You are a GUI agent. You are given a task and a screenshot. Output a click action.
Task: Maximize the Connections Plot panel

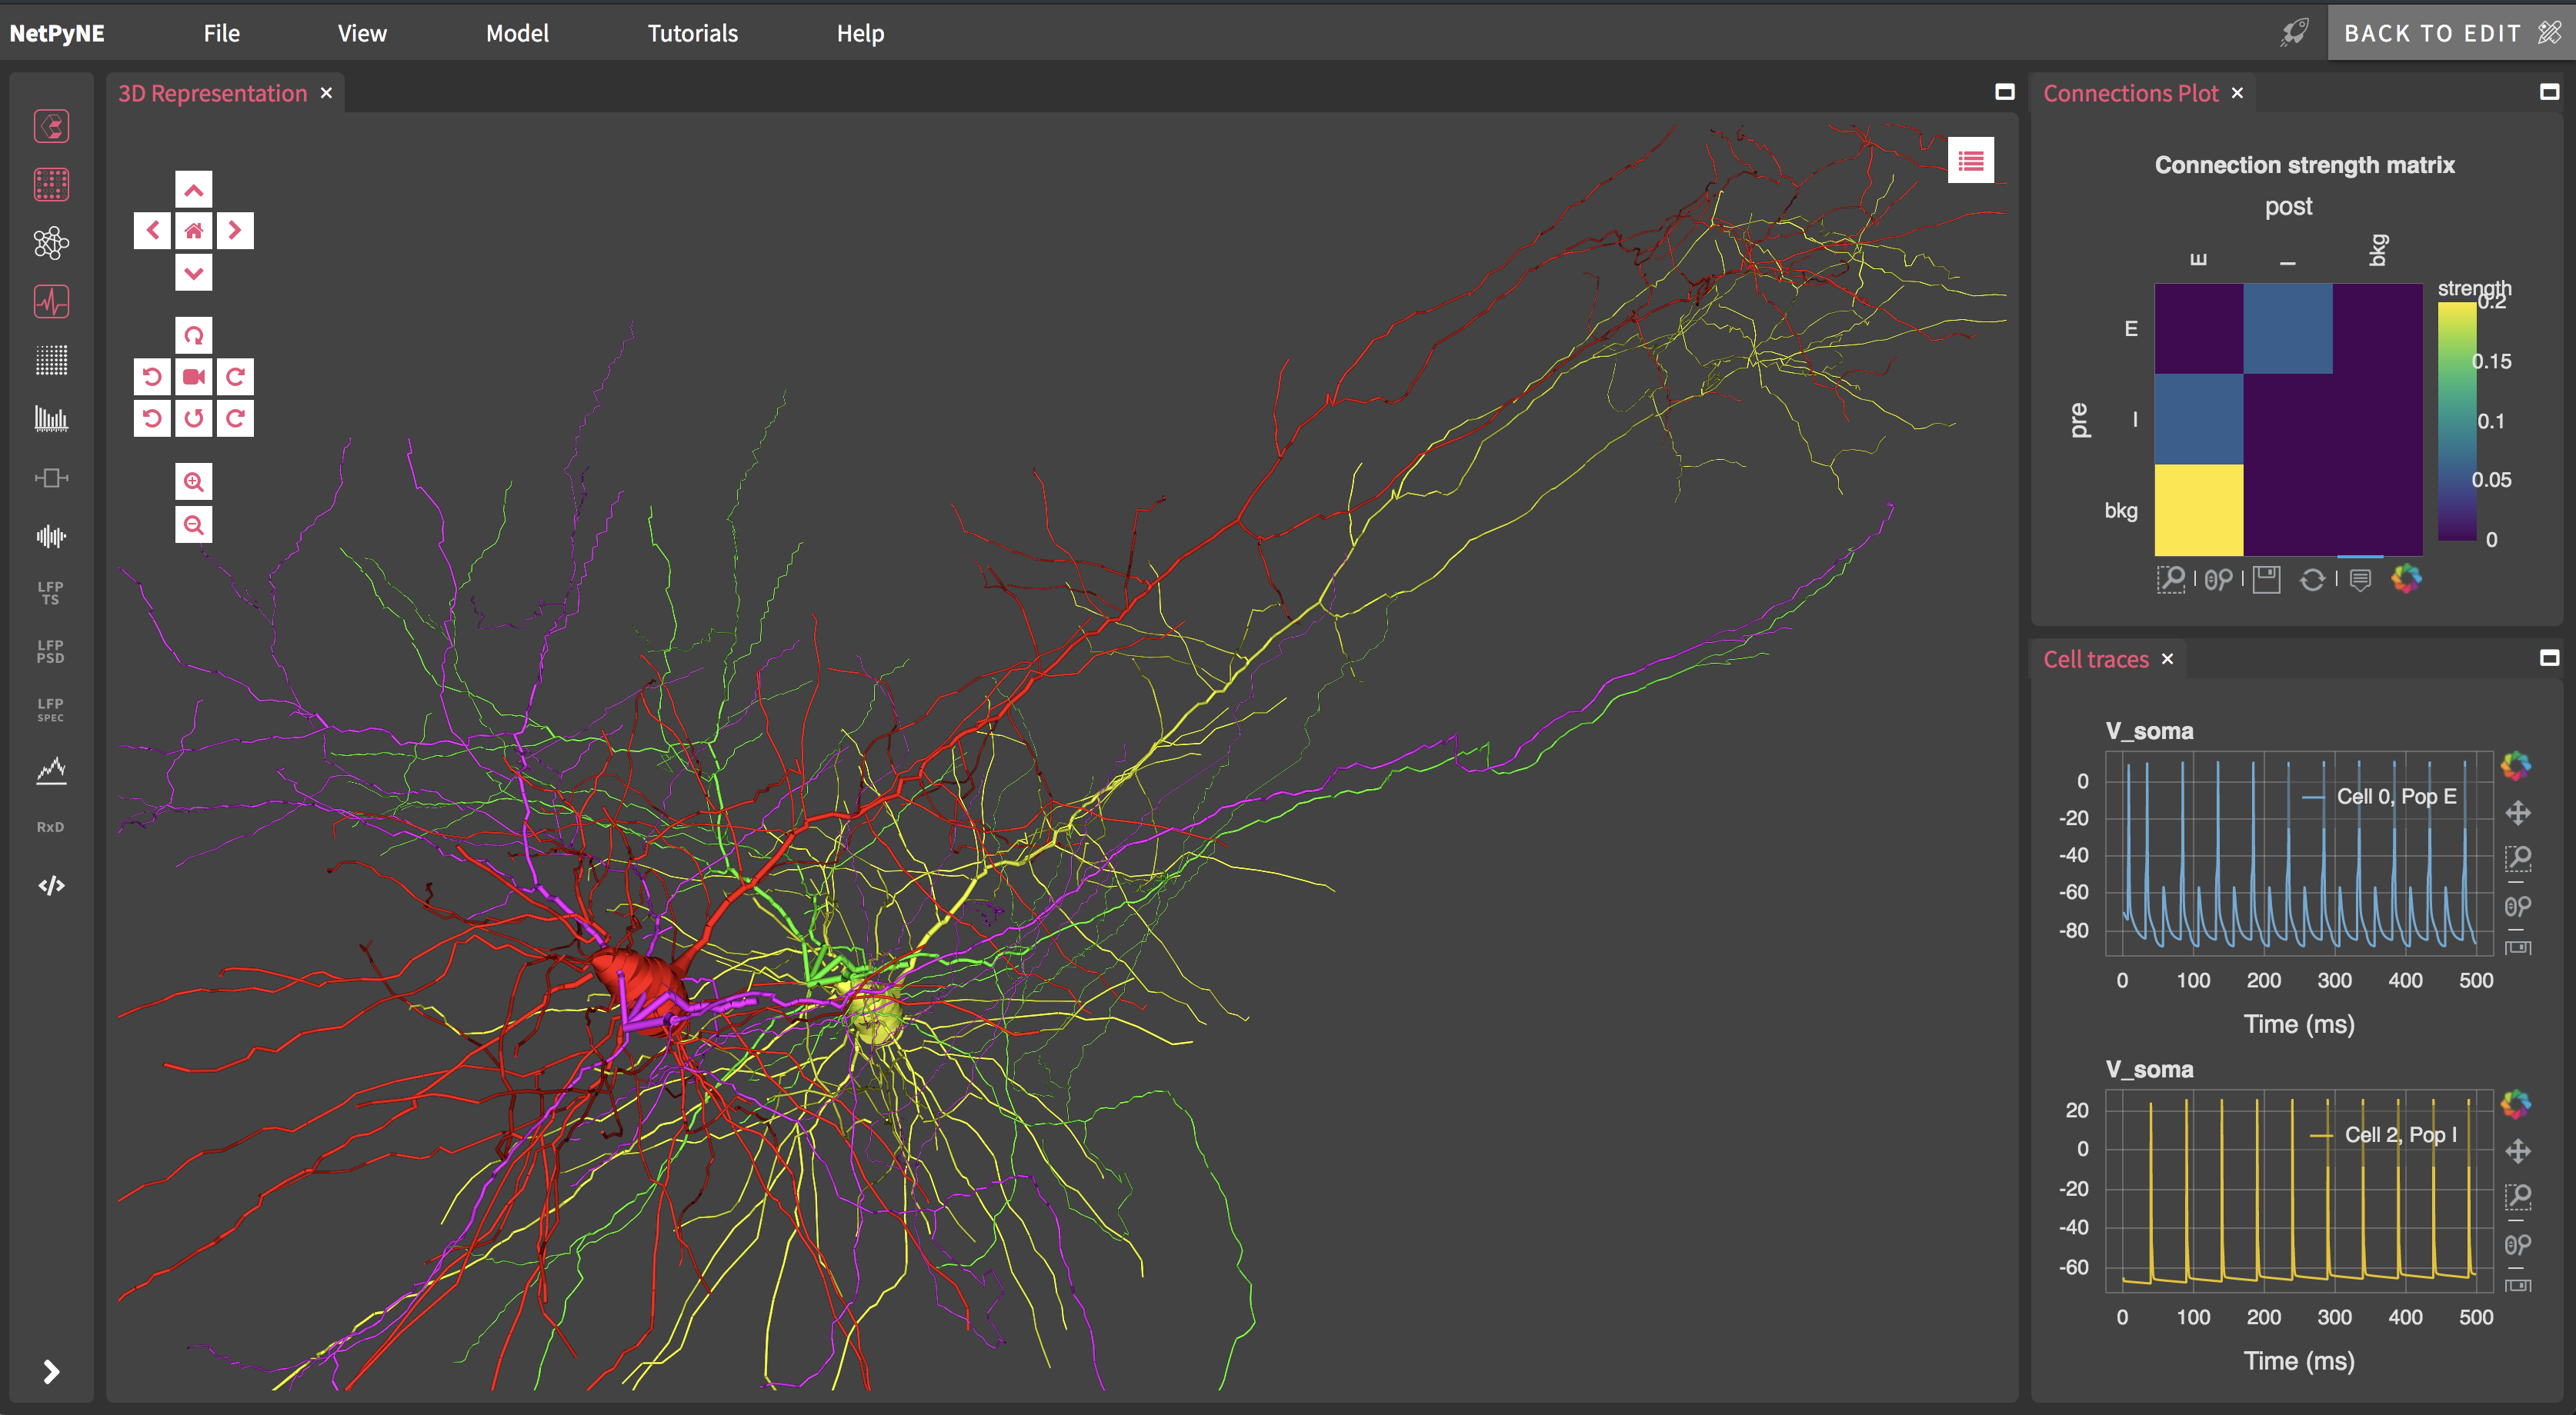(x=2549, y=92)
